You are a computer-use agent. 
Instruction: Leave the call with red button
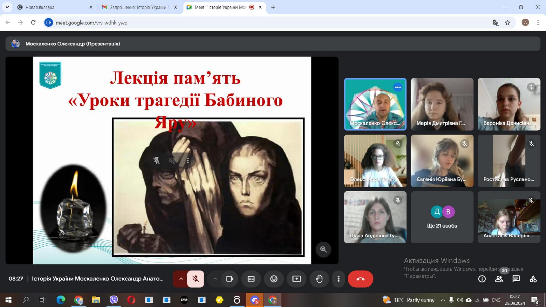click(x=360, y=279)
